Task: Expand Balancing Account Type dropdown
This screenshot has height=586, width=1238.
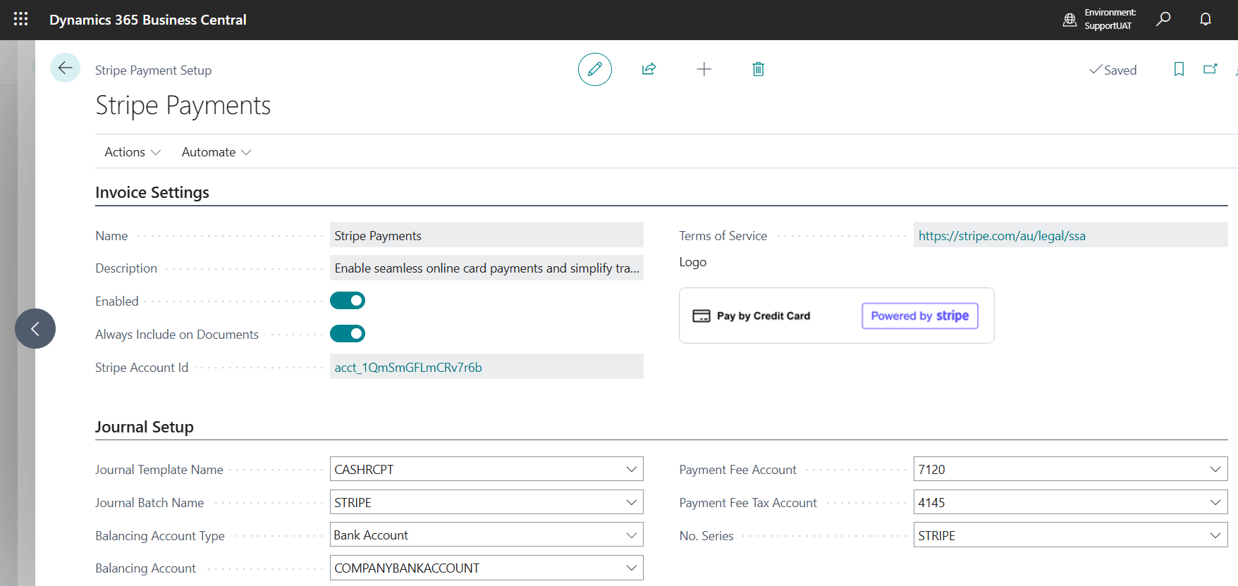Action: (x=631, y=535)
